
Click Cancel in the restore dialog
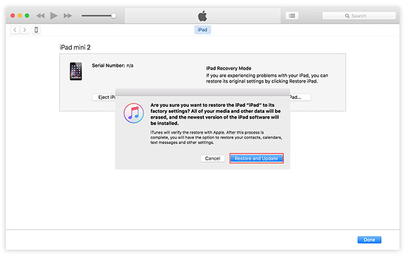click(213, 159)
